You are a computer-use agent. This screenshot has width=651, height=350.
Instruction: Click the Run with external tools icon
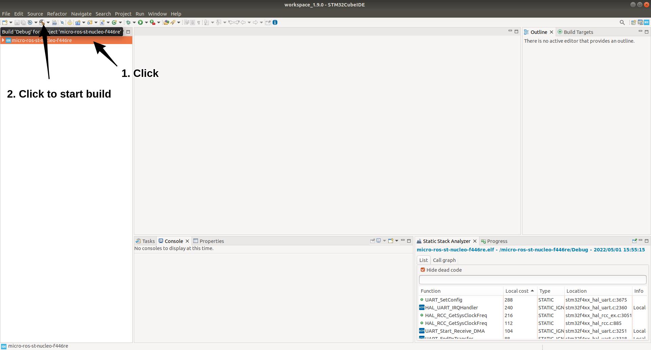153,22
